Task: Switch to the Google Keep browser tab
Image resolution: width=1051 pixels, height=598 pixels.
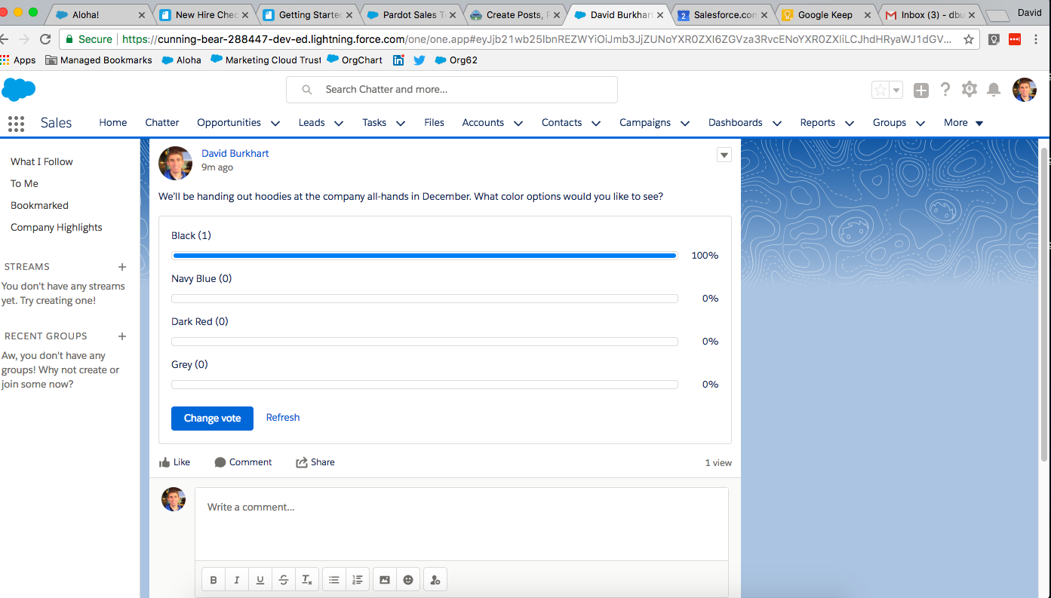Action: coord(825,14)
